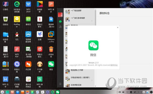Open the user avatar in WeChat sidebar
This screenshot has width=153, height=94.
tap(60, 15)
